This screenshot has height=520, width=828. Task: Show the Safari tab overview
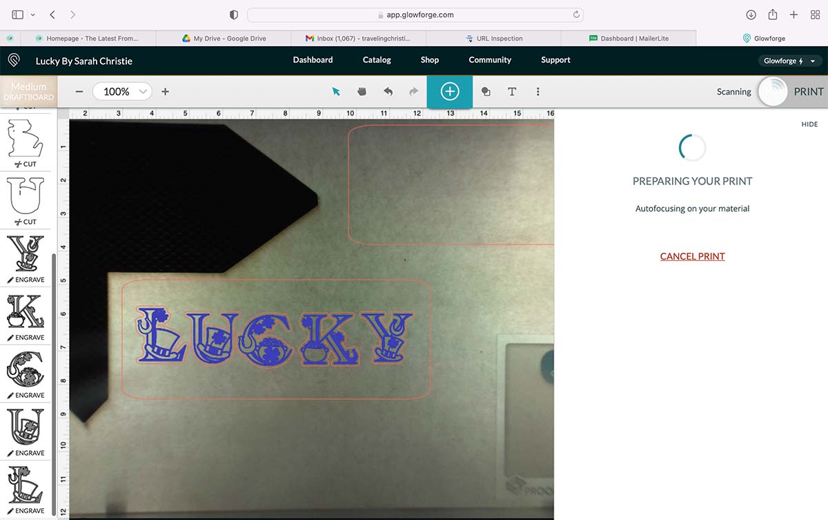click(x=815, y=15)
